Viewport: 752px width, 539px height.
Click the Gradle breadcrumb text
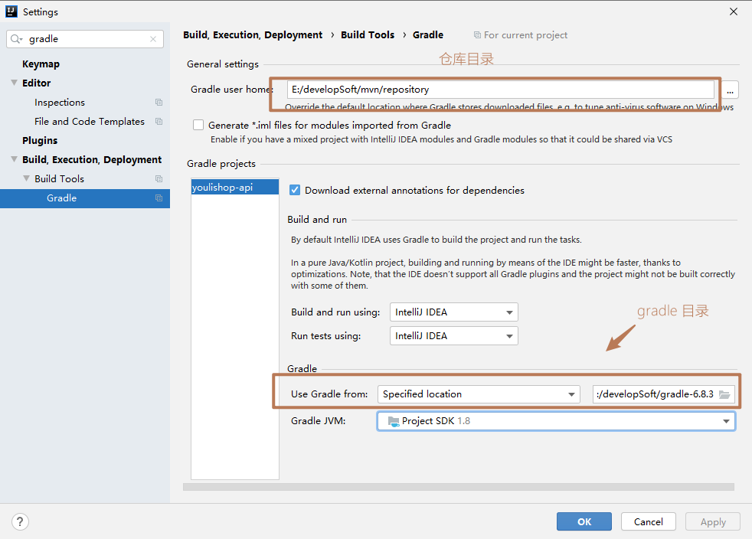[428, 35]
